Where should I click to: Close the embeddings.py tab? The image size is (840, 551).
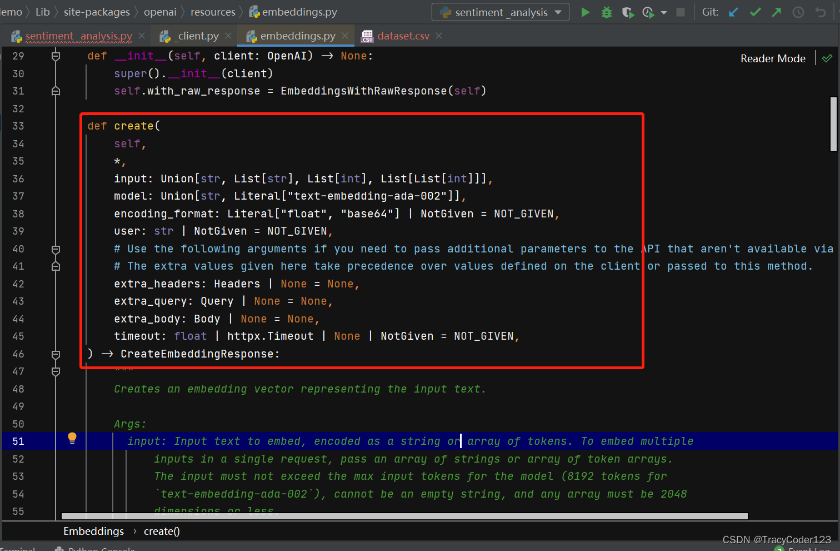click(x=345, y=36)
